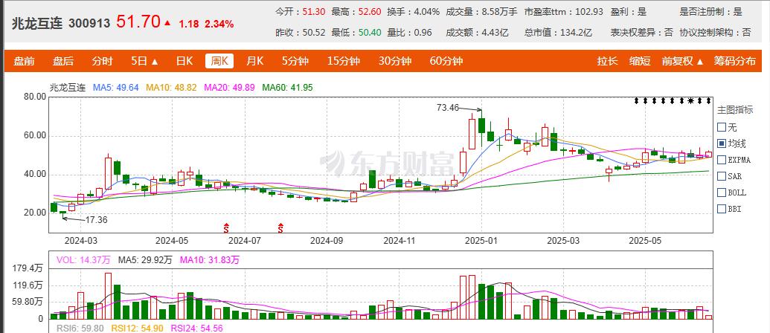The height and width of the screenshot is (333, 770).
Task: Enable the BBI indicator
Action: click(722, 209)
